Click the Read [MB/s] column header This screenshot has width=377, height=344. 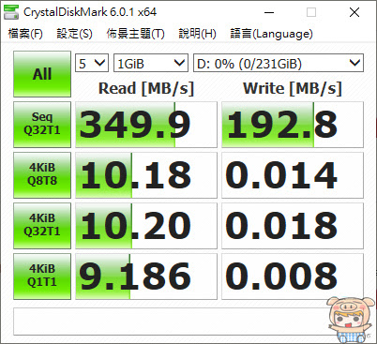pos(146,88)
